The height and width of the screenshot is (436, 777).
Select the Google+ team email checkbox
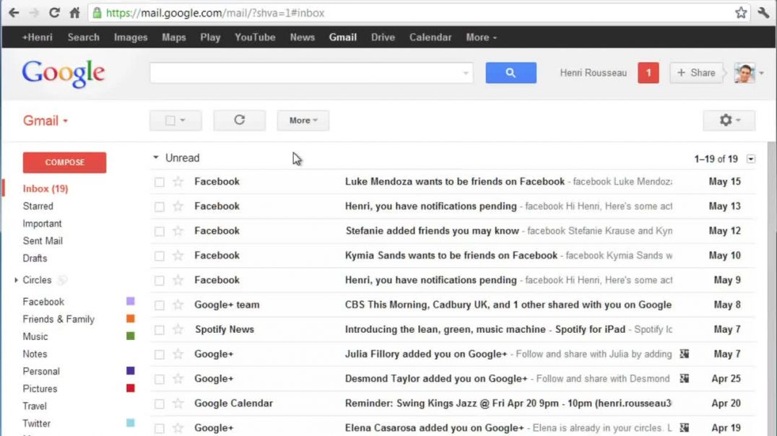[159, 305]
